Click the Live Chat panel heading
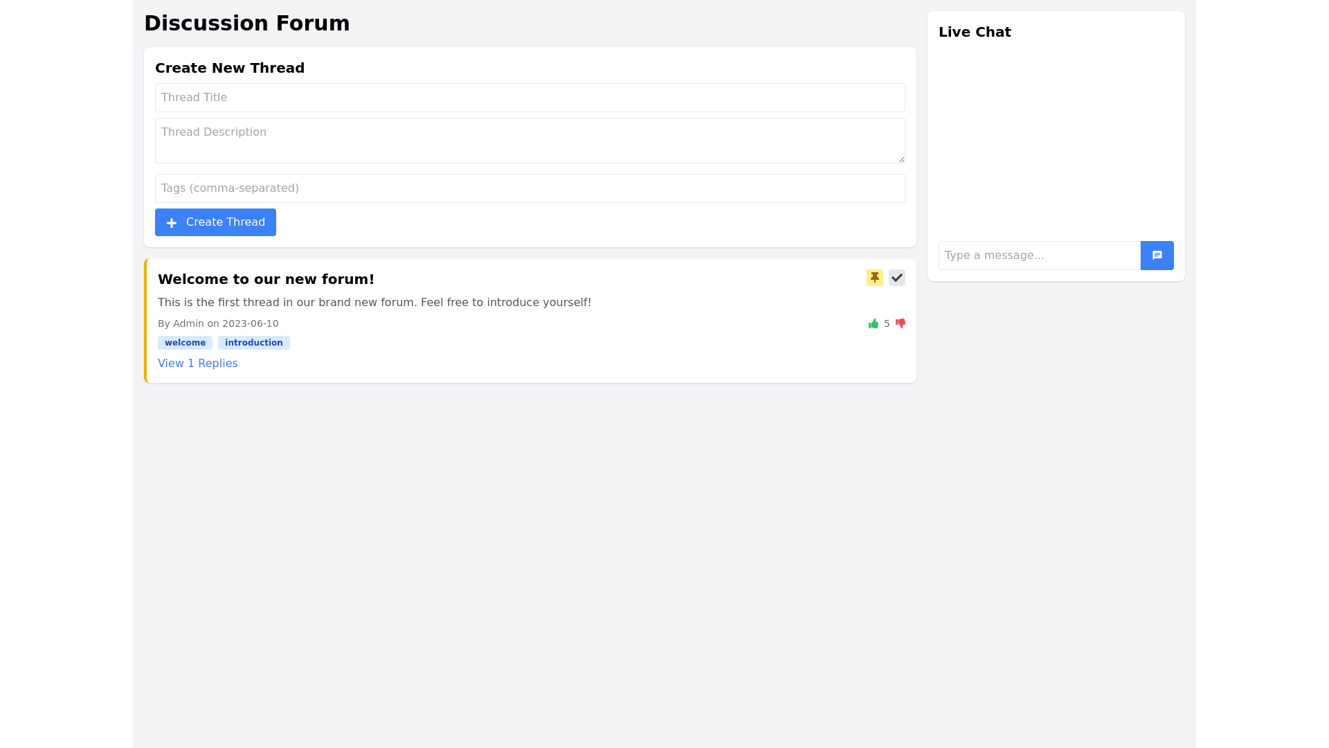This screenshot has height=748, width=1329. [x=975, y=33]
